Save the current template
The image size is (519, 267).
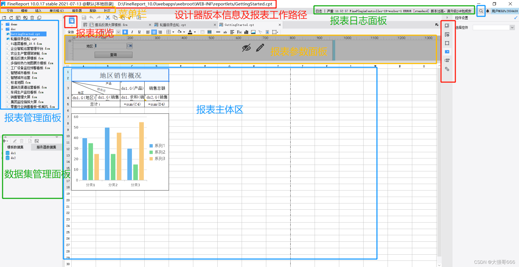(84, 18)
